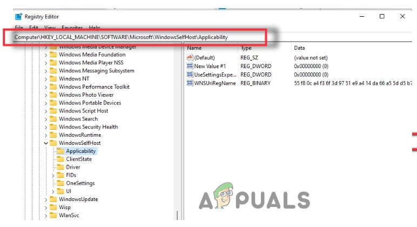Select the Windows Search folder icon
This screenshot has height=227, width=417.
pos(53,119)
